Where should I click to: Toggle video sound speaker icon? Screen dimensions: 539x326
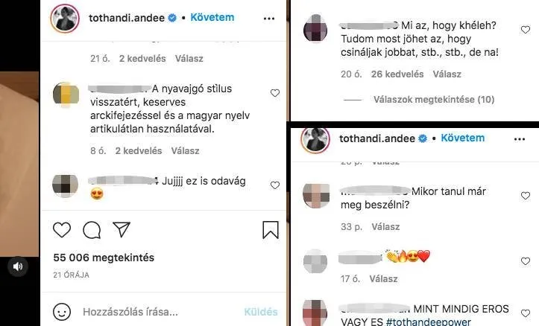pyautogui.click(x=18, y=266)
